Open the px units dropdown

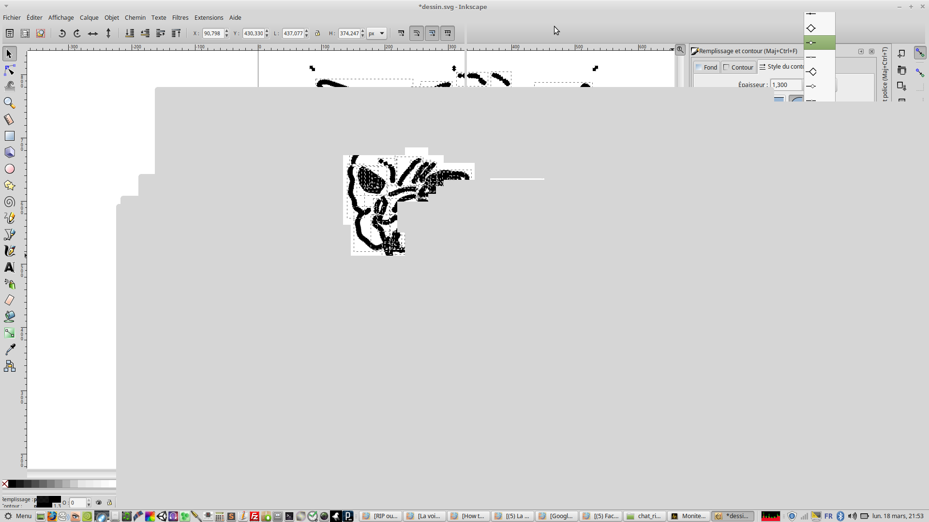(x=376, y=33)
